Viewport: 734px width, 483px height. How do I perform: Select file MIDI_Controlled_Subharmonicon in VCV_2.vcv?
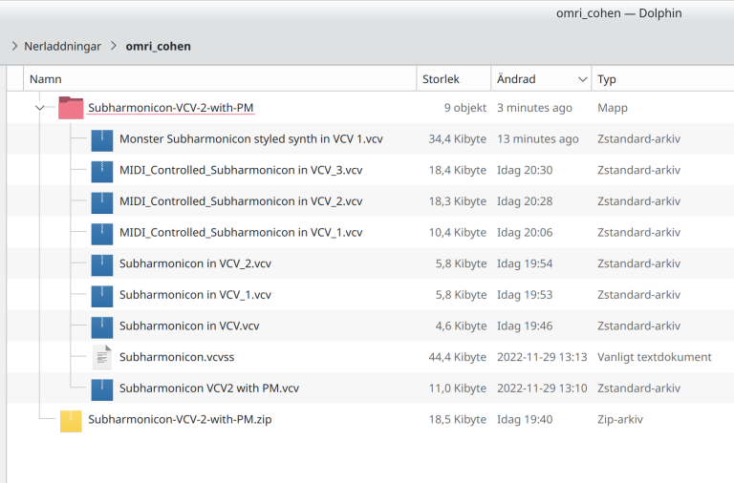(x=241, y=201)
